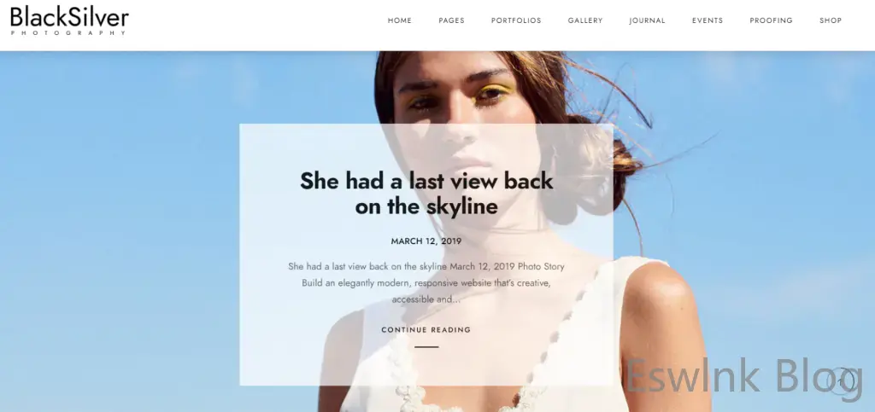Click the PHOTOGRAPHY tagline under the logo
This screenshot has height=412, width=875.
[68, 33]
